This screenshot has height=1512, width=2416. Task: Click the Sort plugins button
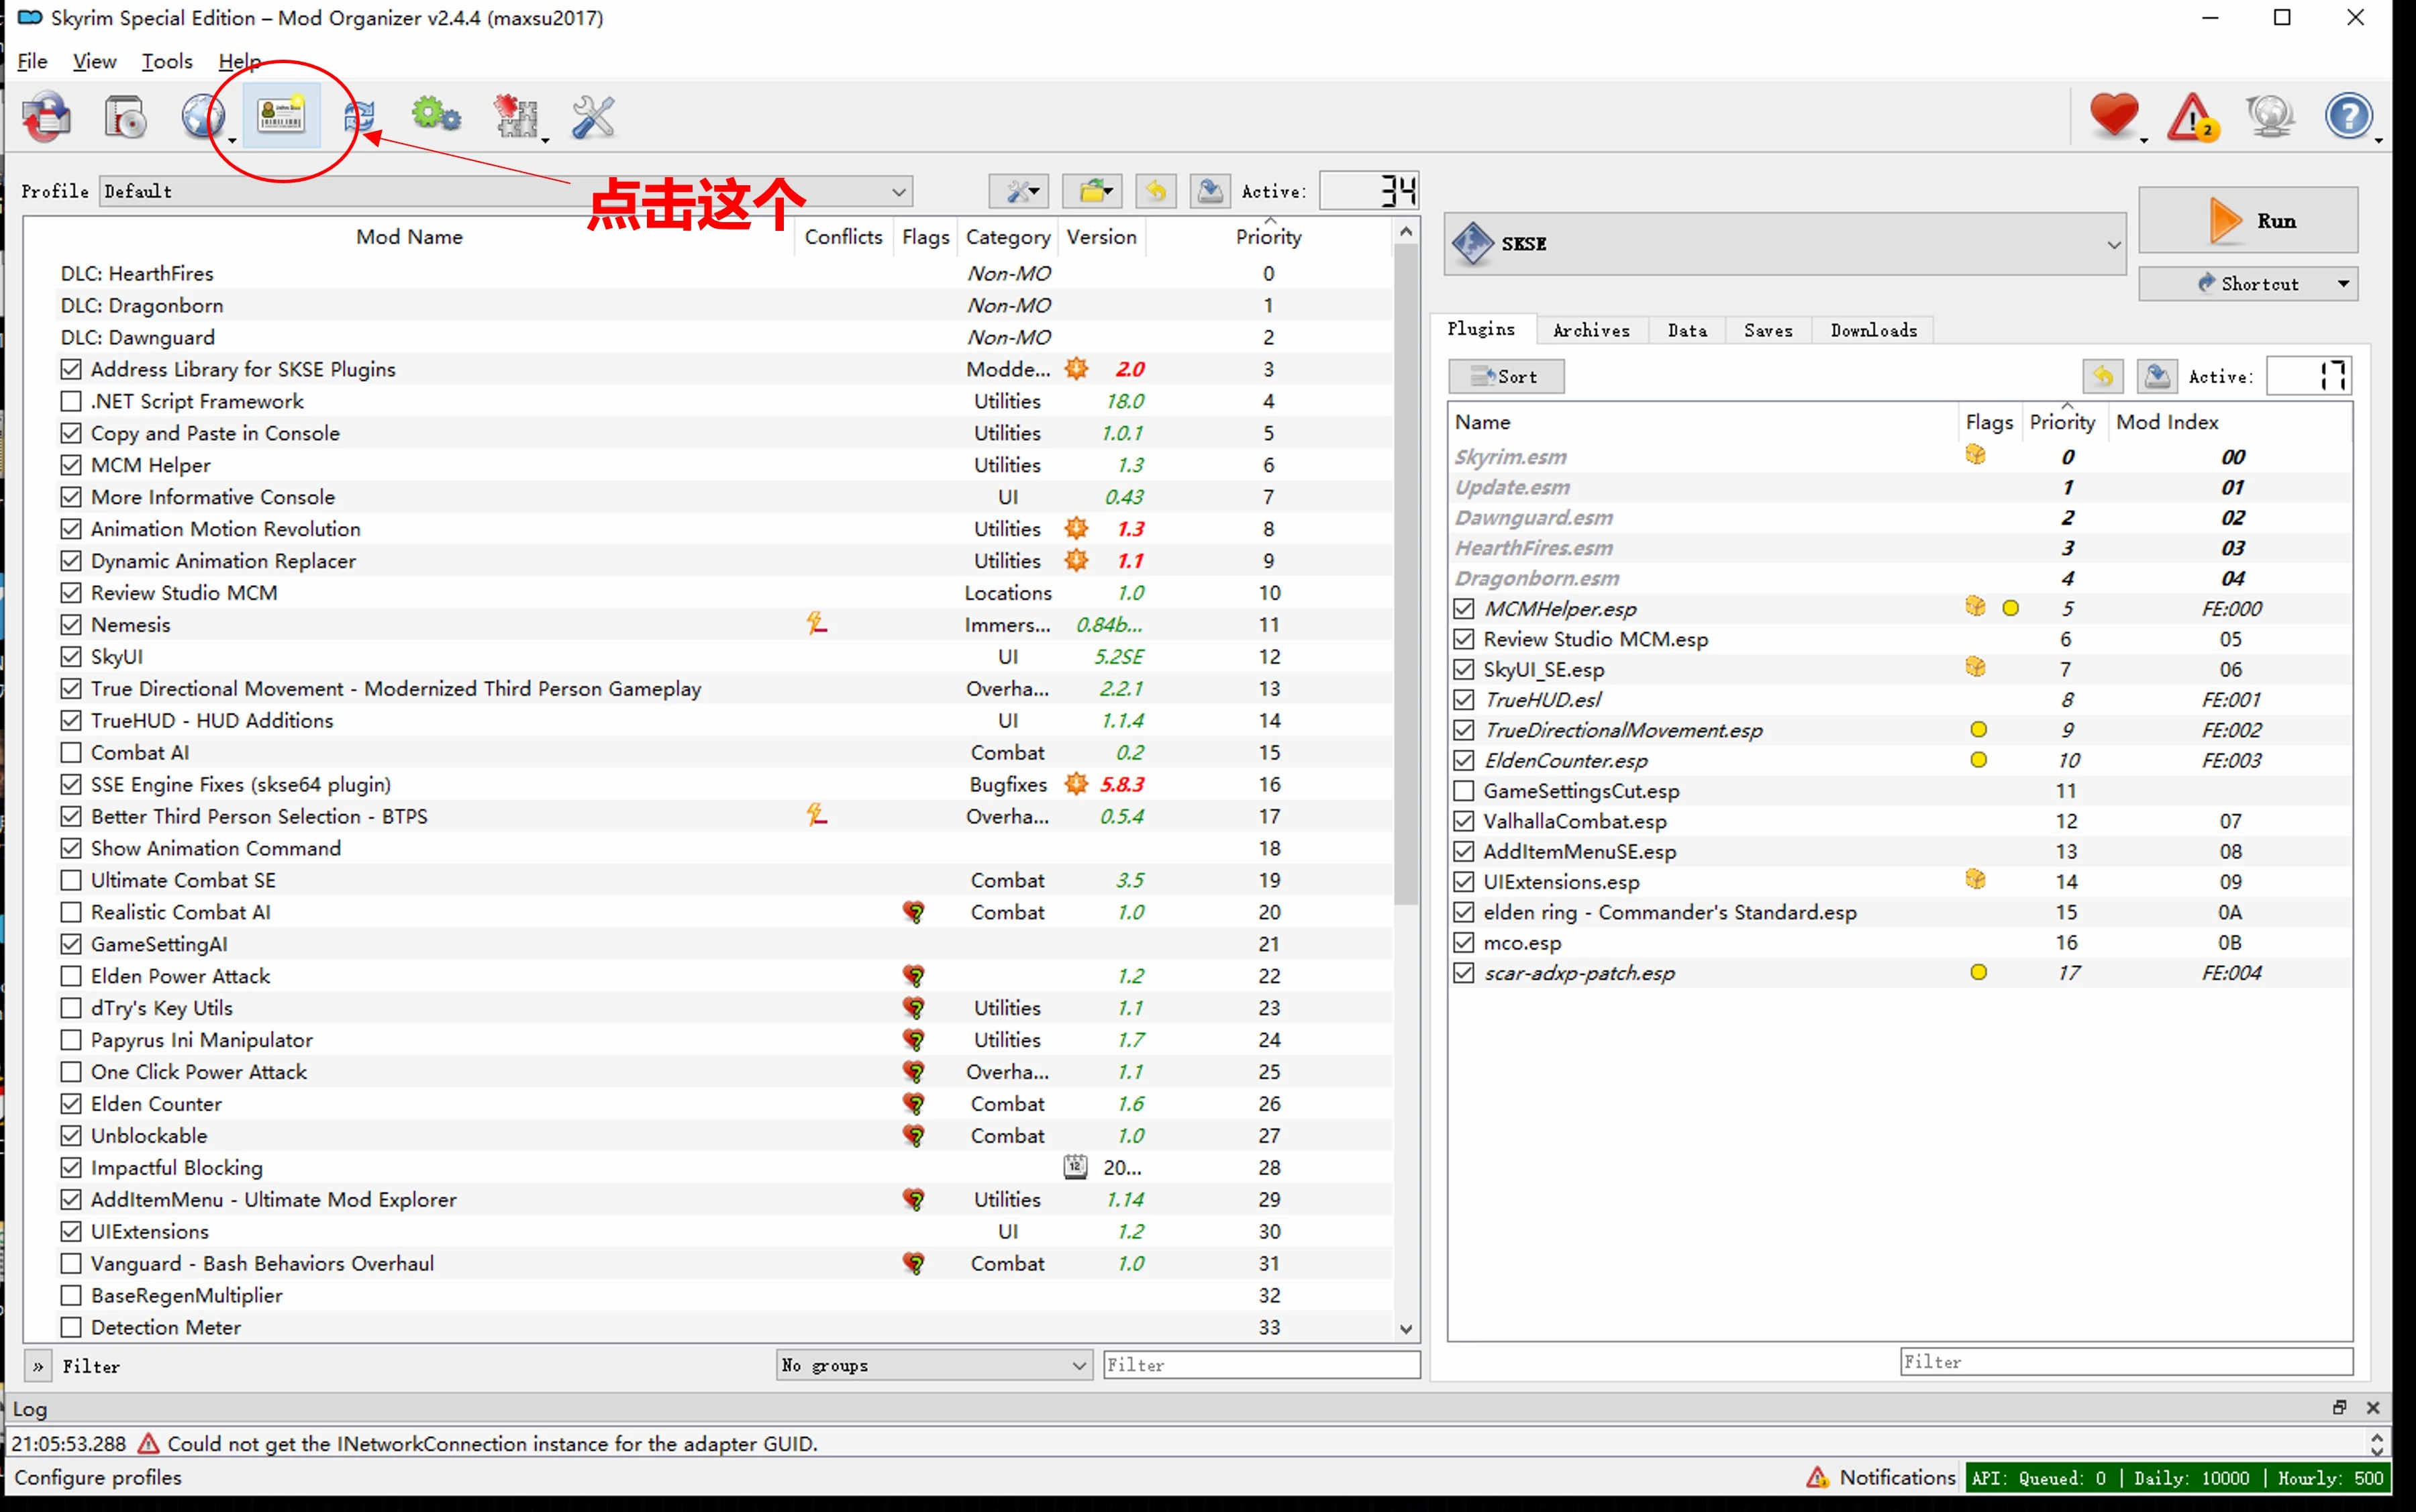click(x=1506, y=377)
